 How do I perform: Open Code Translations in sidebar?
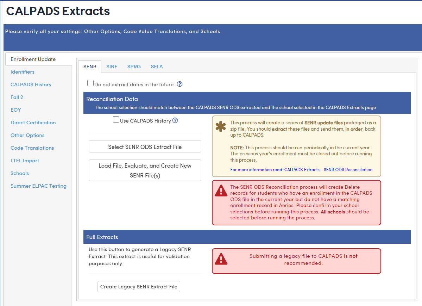point(32,148)
